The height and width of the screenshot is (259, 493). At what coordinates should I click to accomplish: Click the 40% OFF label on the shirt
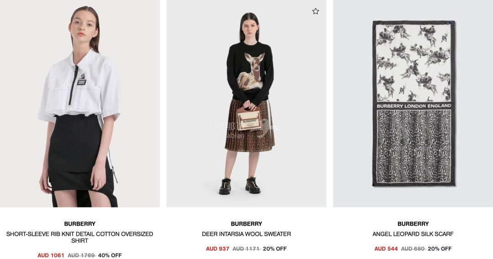coord(110,255)
